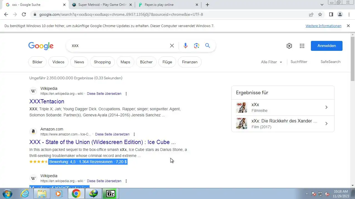Open Windows Media Player from the taskbar
The height and width of the screenshot is (199, 355).
(x=59, y=194)
